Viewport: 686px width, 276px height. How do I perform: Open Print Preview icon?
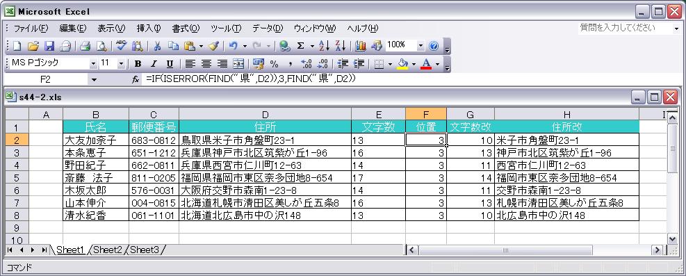coord(101,45)
